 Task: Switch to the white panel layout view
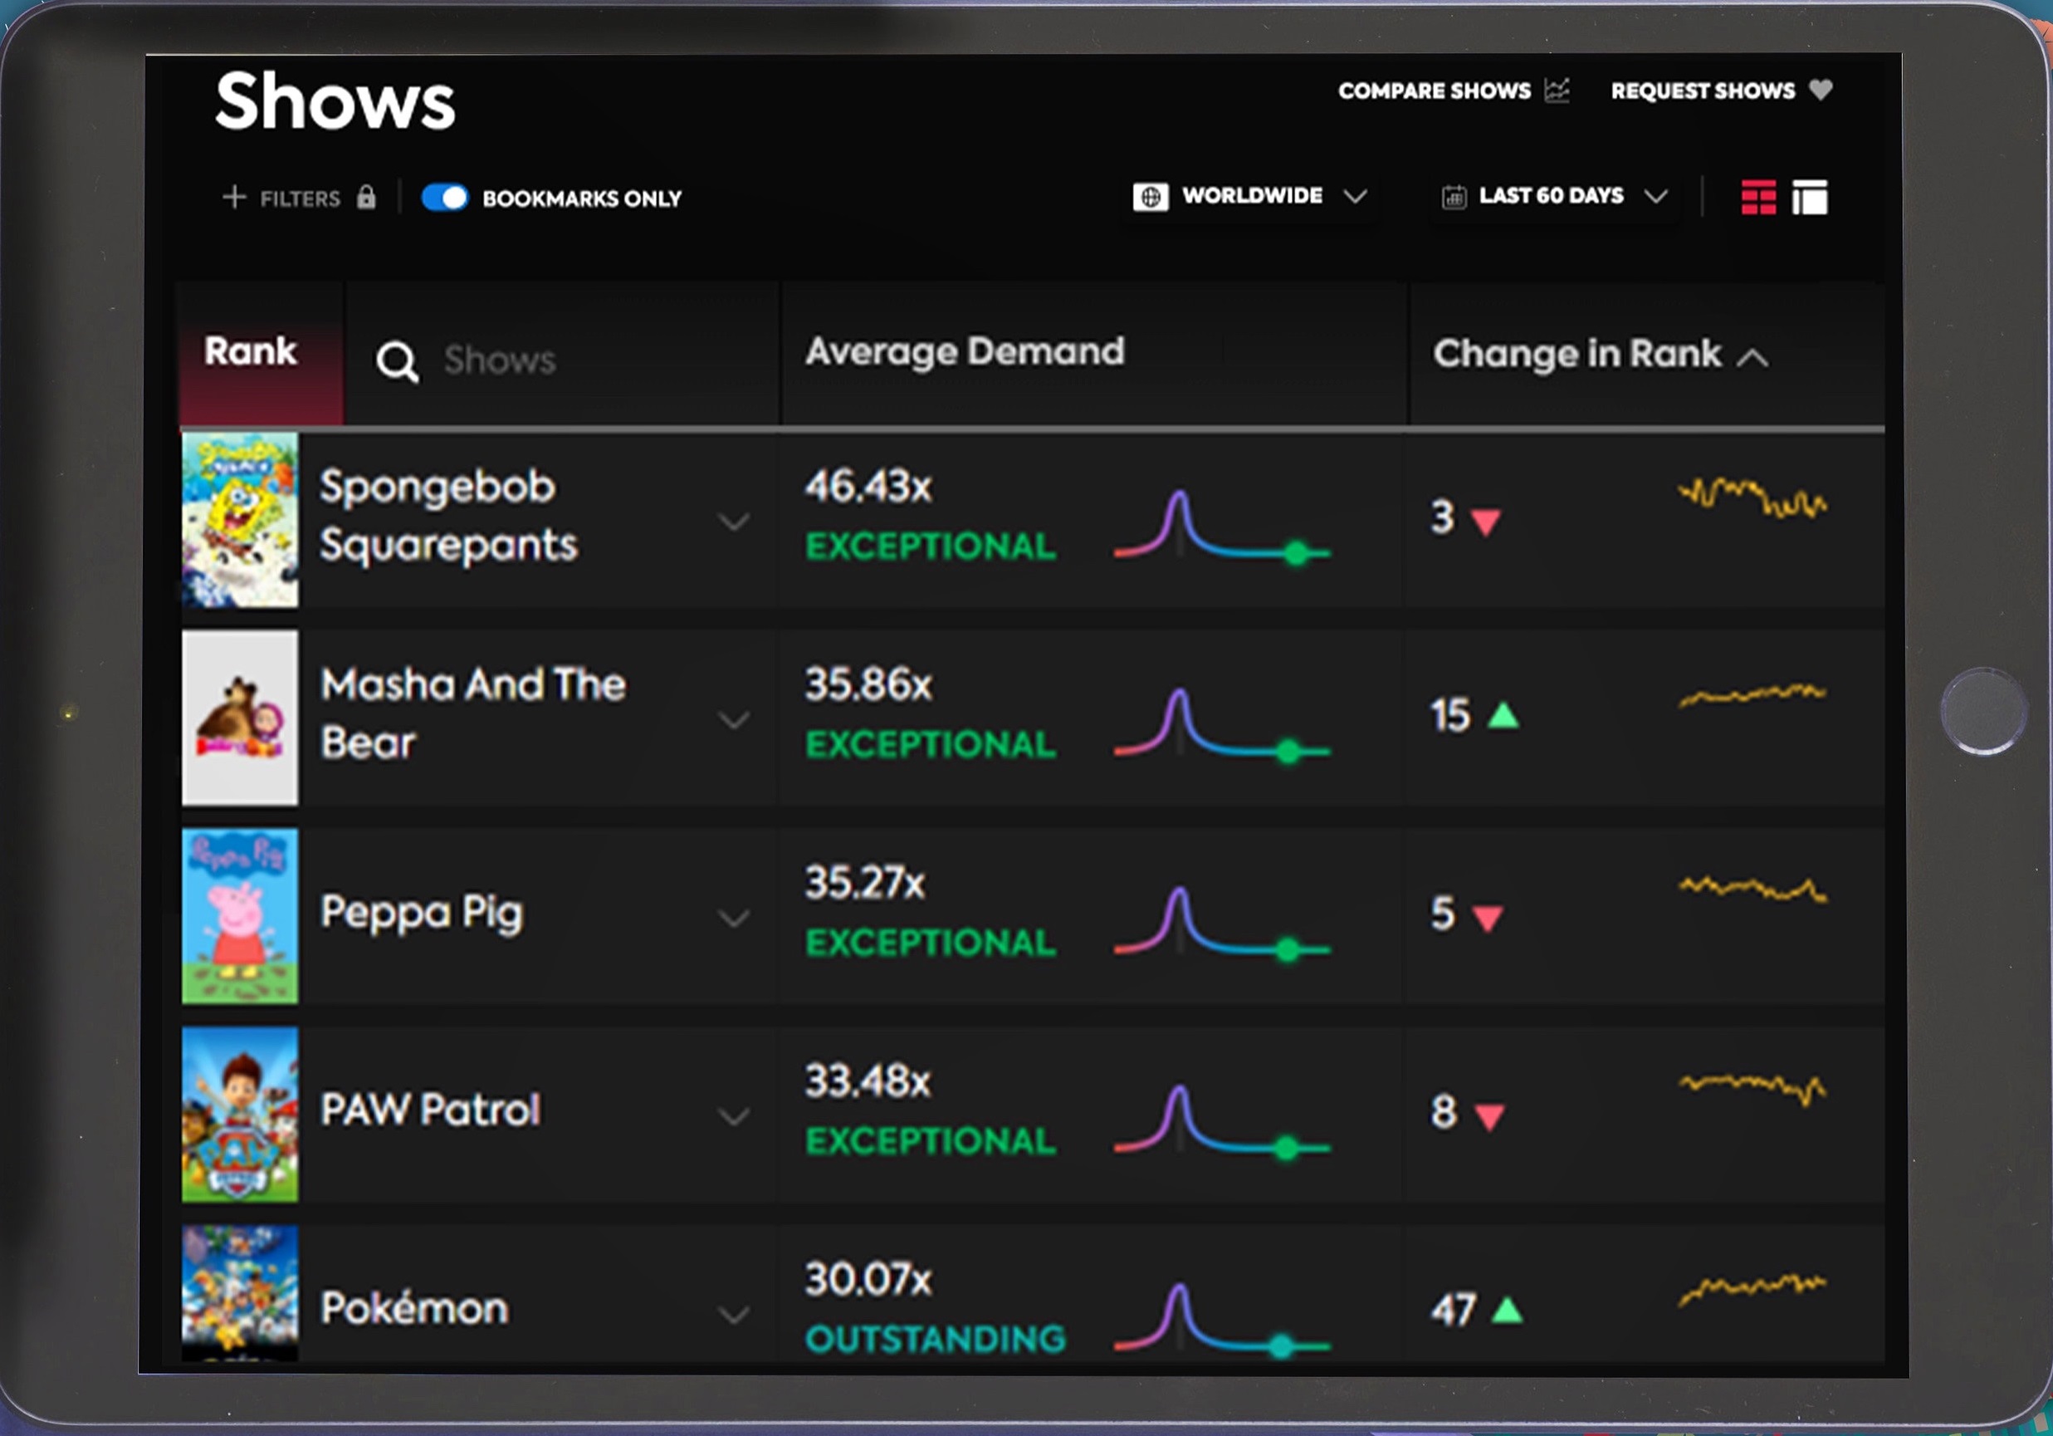[x=1809, y=198]
